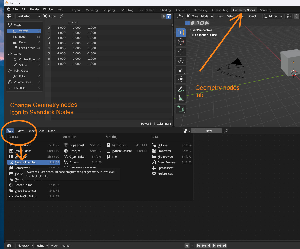
Task: Activate the Scale tool
Action: tap(181, 70)
